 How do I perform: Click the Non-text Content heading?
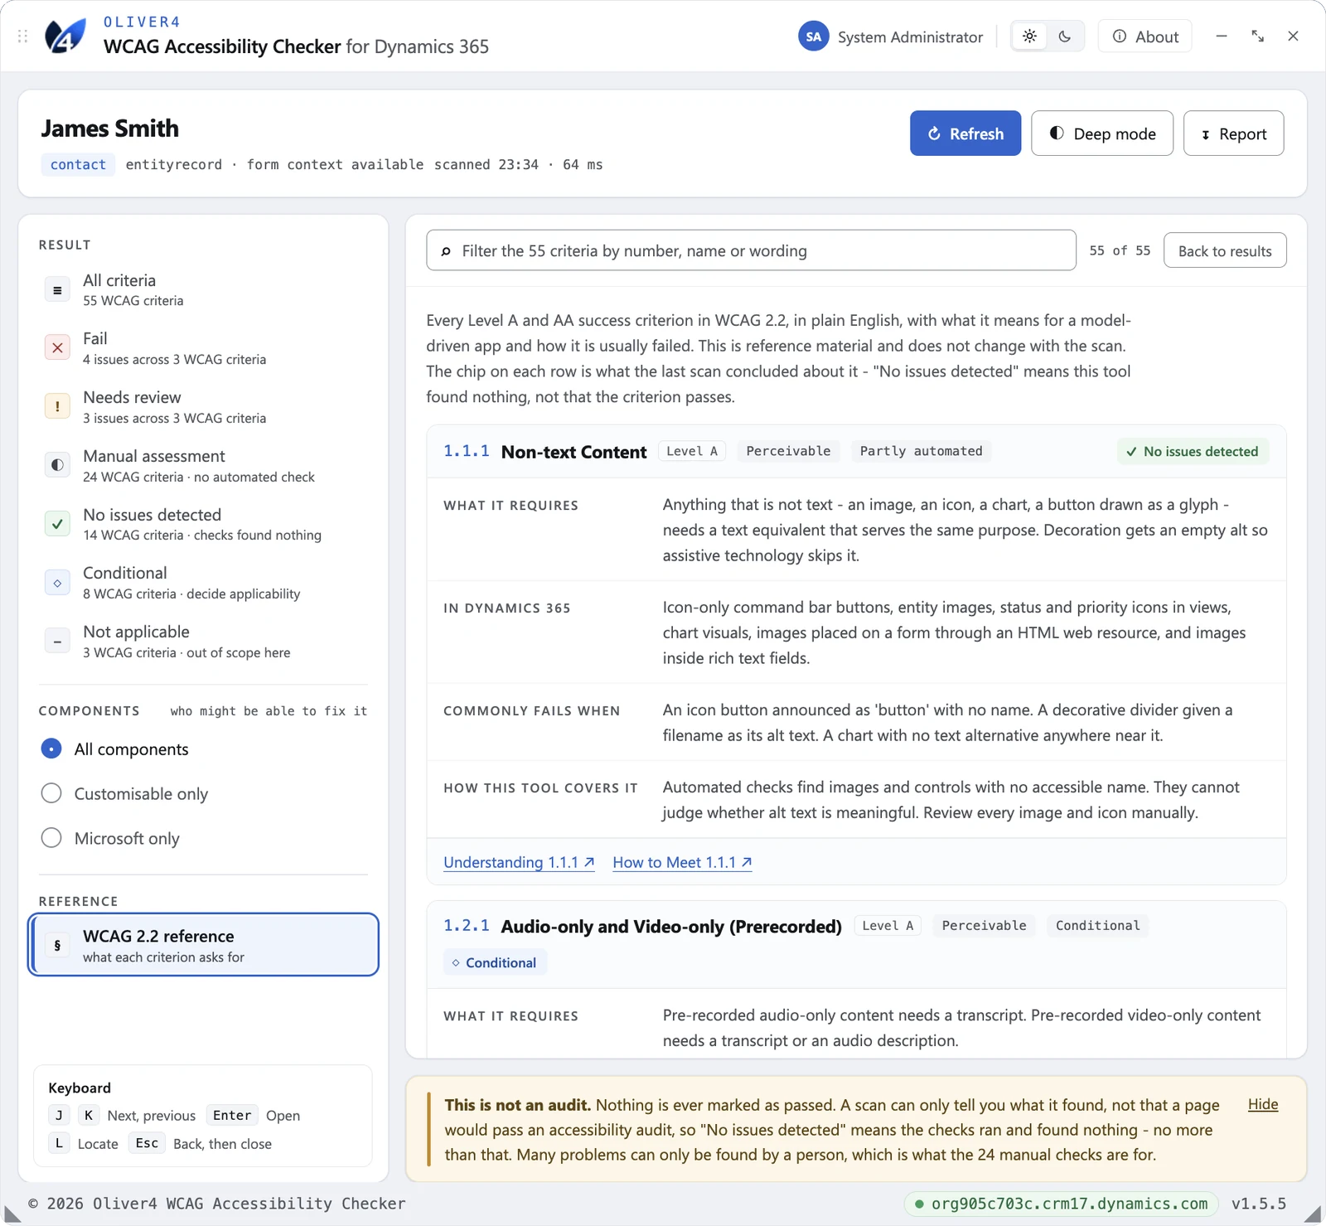pos(573,452)
